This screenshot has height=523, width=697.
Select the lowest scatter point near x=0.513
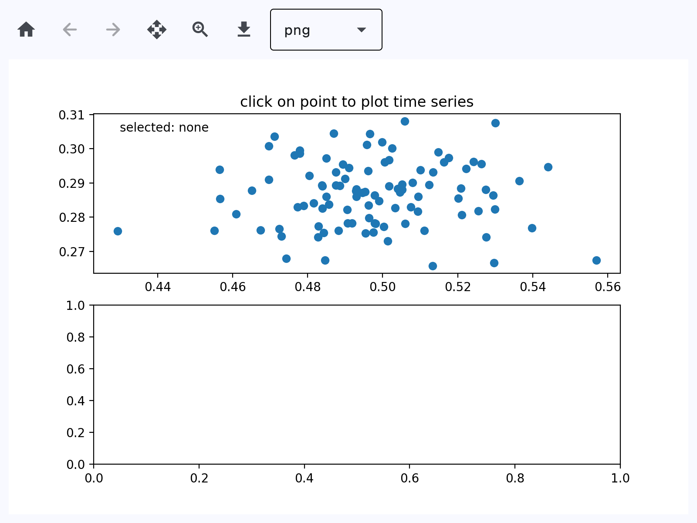pos(433,266)
